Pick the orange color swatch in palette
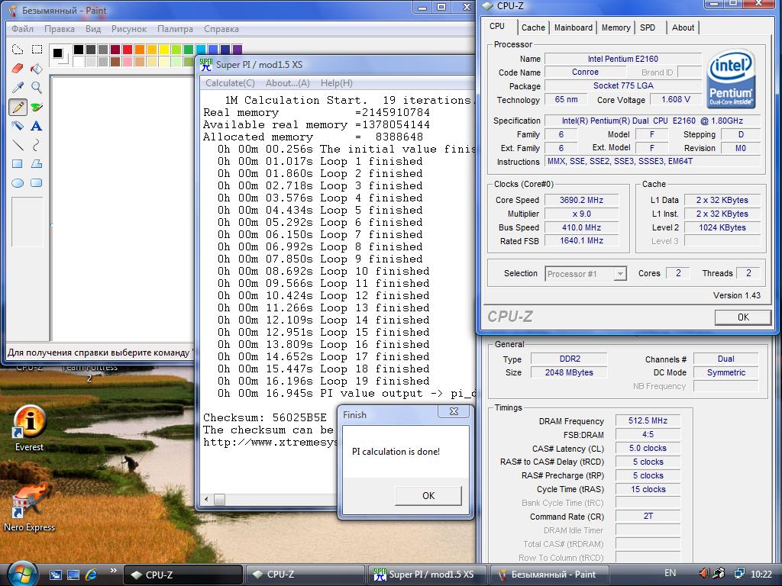The width and height of the screenshot is (782, 586). [x=140, y=50]
